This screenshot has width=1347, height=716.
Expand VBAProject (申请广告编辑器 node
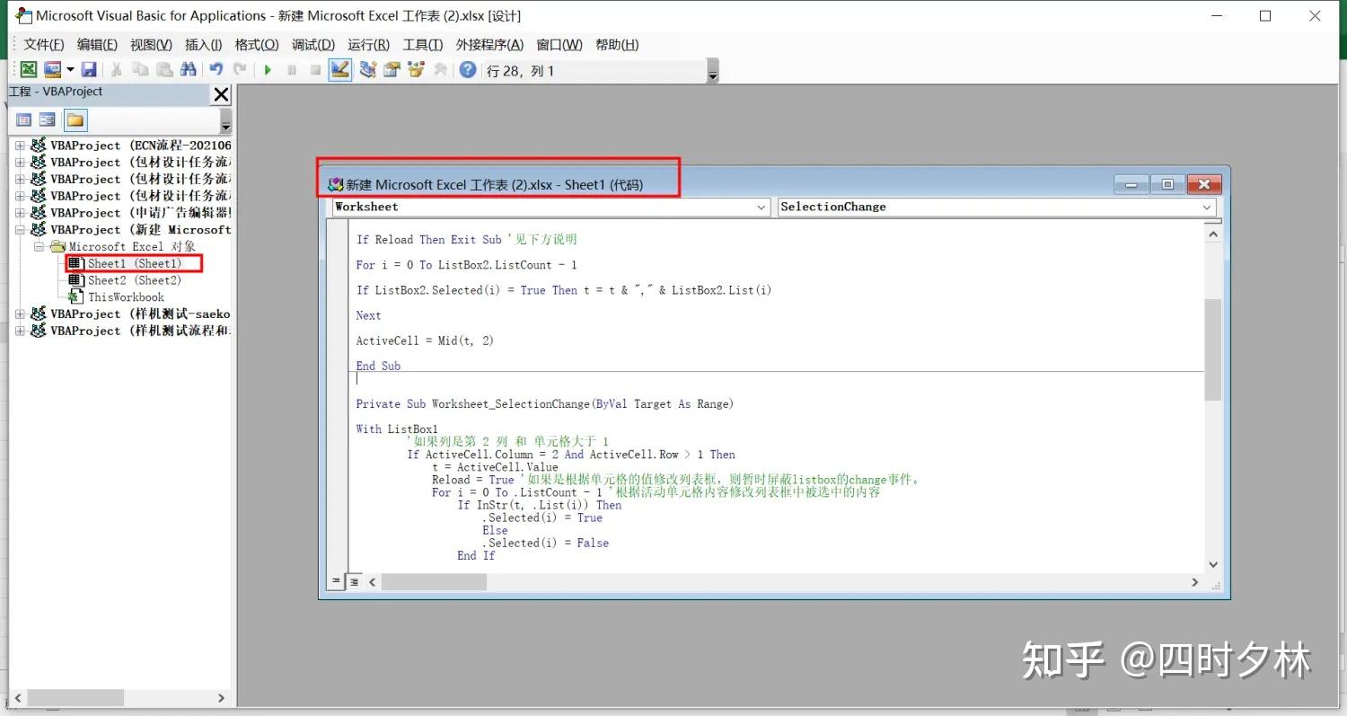(x=20, y=213)
